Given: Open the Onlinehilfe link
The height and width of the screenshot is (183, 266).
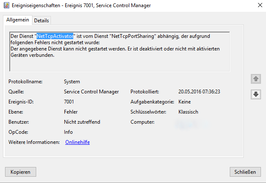Looking at the screenshot, I should [x=77, y=142].
